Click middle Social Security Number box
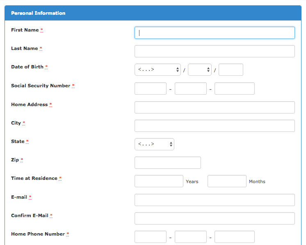Image resolution: width=306 pixels, height=245 pixels. [x=191, y=88]
